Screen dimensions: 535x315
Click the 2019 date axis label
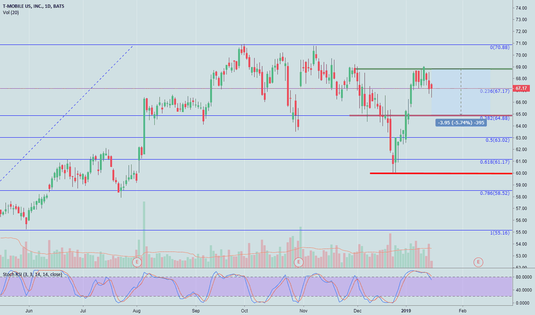[x=406, y=310]
